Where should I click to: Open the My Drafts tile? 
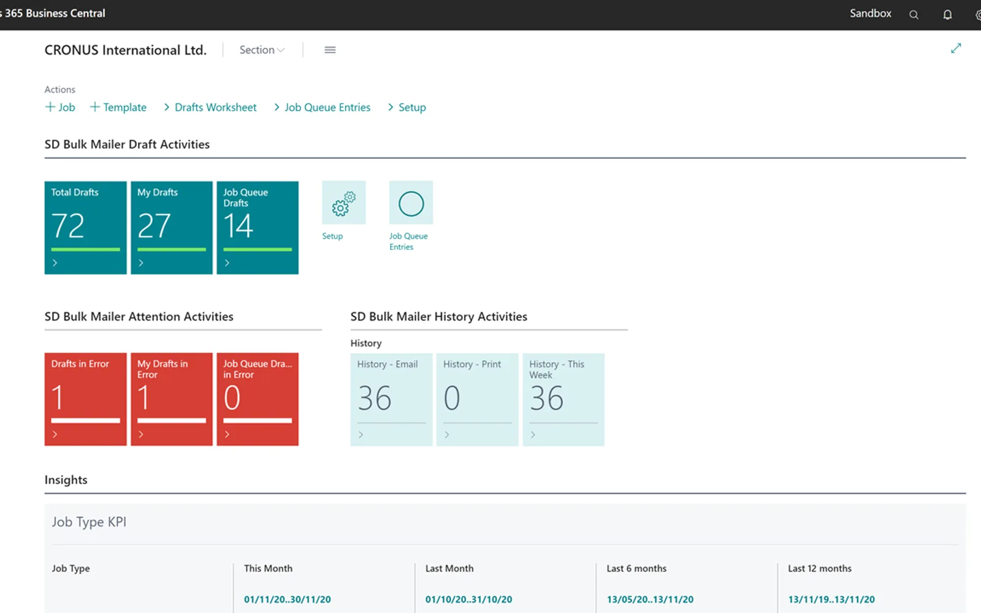click(x=172, y=227)
